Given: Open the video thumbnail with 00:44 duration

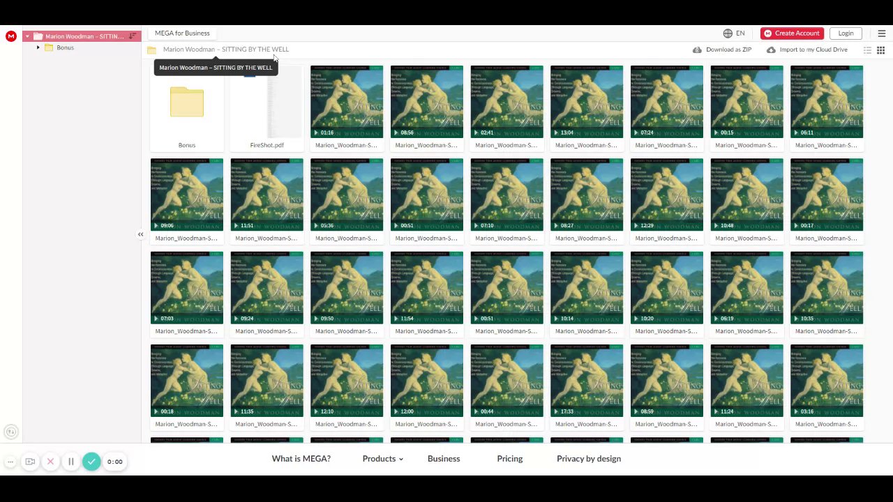Looking at the screenshot, I should click(506, 386).
